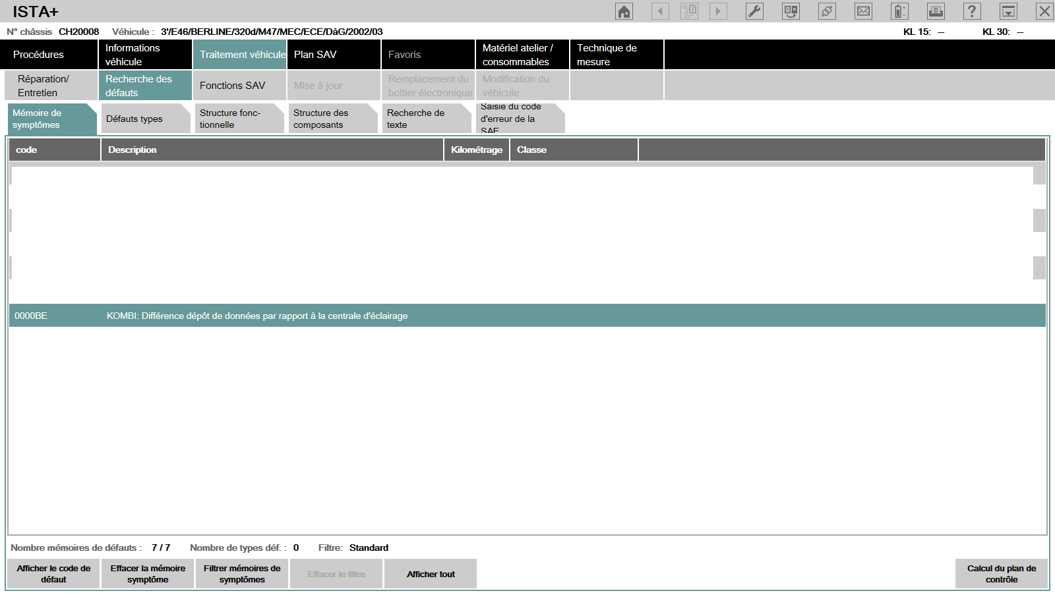Click the Modification du véhicule submenu
The image size is (1055, 593).
(522, 86)
